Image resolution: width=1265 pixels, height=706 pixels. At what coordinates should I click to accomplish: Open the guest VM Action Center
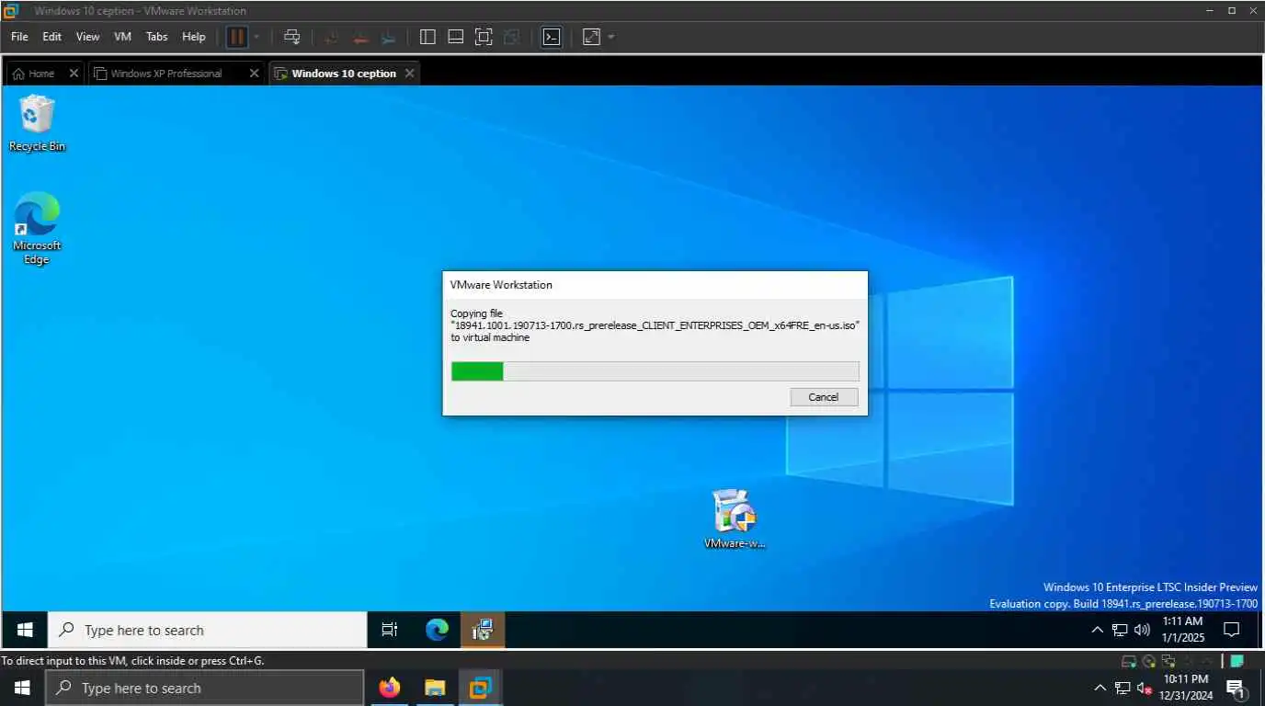(1232, 630)
